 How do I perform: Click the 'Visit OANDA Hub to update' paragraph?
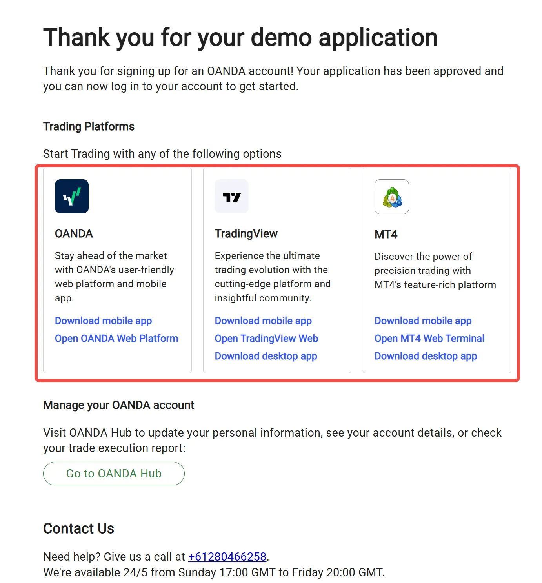(272, 440)
